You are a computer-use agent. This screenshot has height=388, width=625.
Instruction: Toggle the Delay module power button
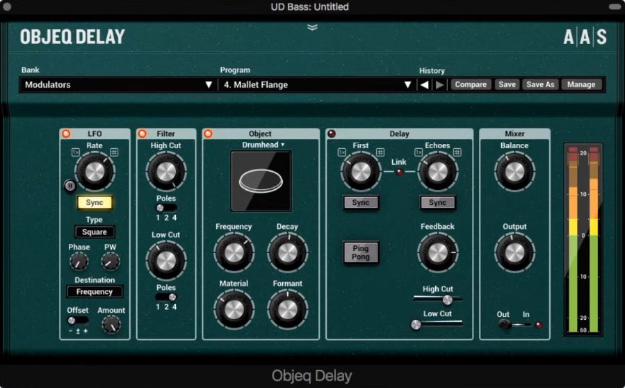(x=331, y=134)
